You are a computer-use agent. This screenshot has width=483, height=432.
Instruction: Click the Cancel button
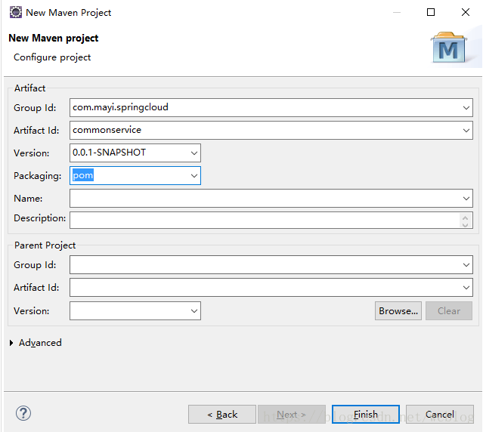[x=440, y=415]
